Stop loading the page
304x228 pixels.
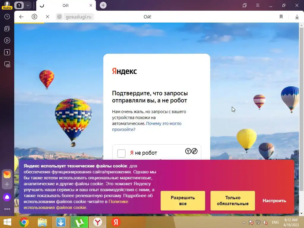47,17
